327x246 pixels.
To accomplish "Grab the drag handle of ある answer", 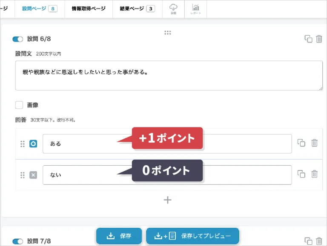I will coord(23,144).
